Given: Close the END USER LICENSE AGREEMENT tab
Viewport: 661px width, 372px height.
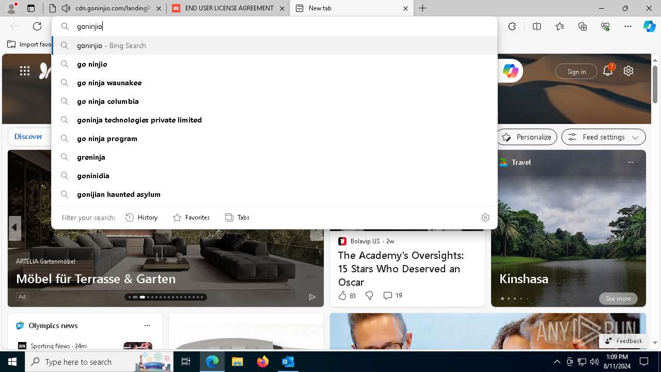Looking at the screenshot, I should pos(281,8).
